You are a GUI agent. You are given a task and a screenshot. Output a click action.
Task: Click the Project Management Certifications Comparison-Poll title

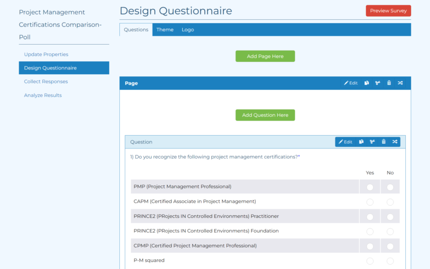[60, 25]
